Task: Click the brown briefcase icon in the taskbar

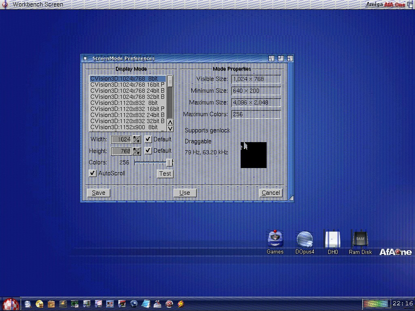Action: click(51, 304)
